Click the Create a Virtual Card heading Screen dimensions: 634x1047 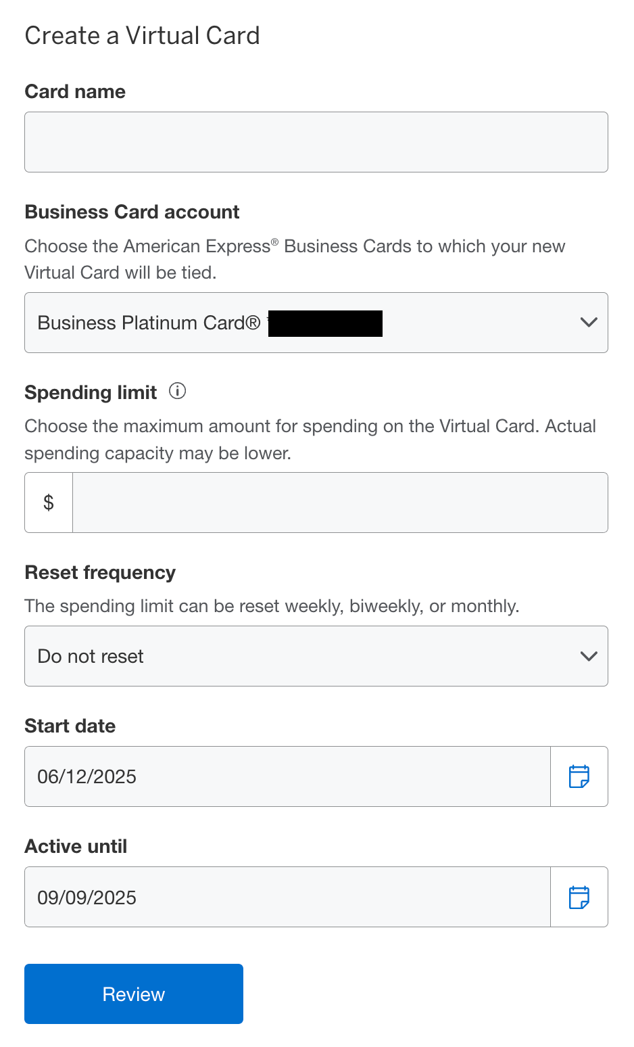tap(143, 35)
